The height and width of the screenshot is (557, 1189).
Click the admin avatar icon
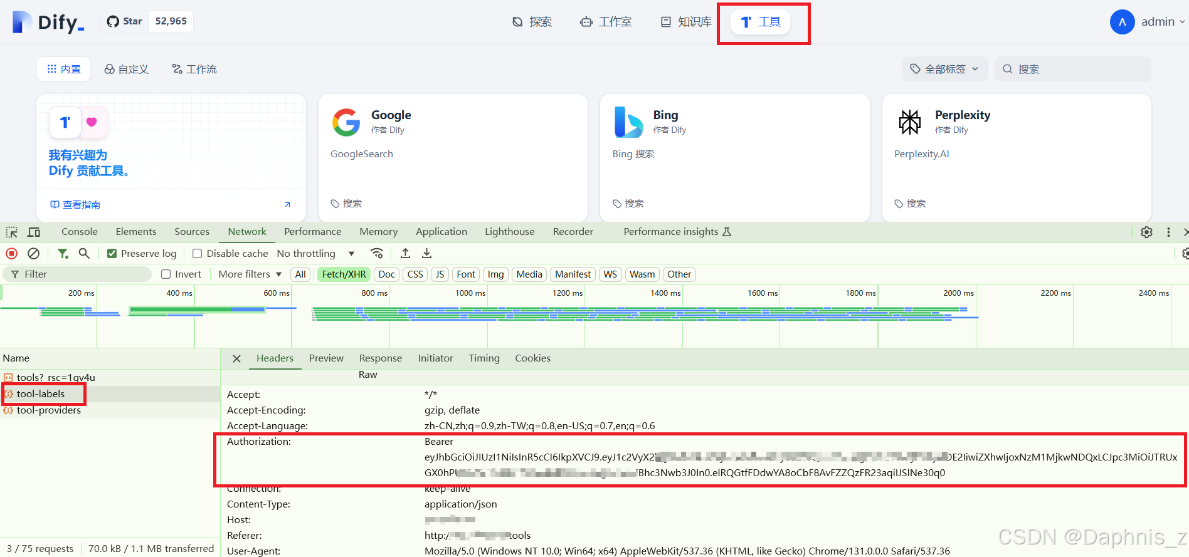[x=1122, y=22]
